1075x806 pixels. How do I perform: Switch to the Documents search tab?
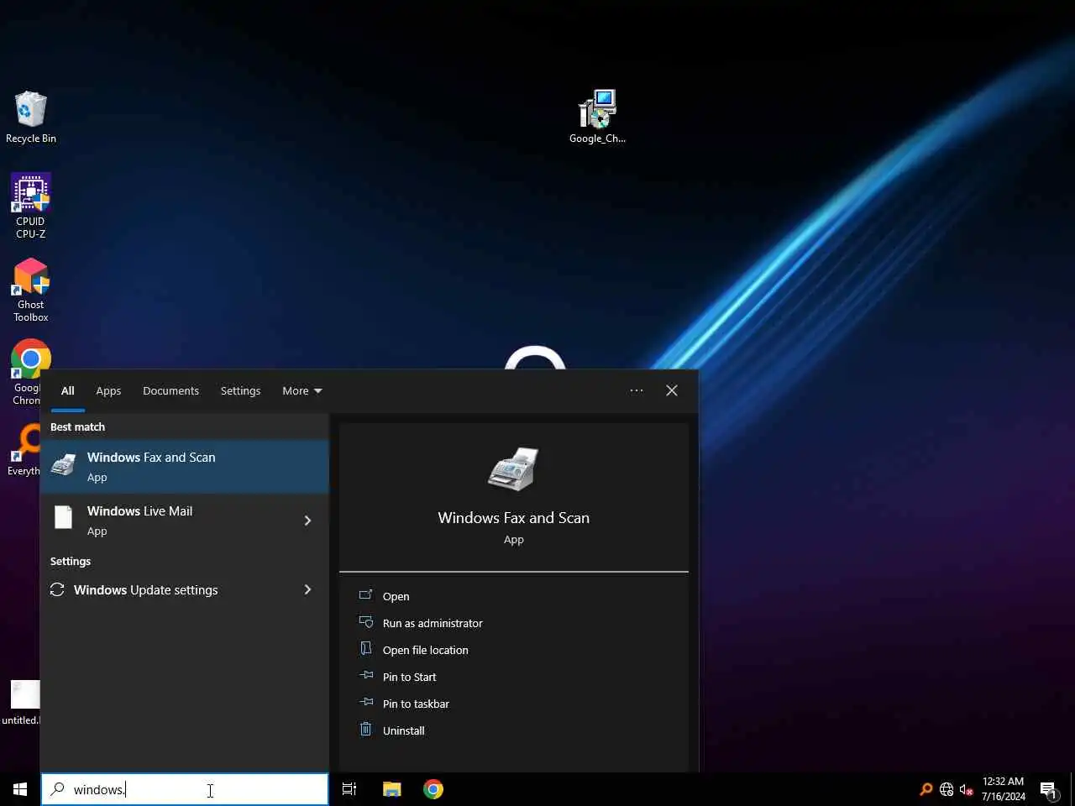(170, 390)
